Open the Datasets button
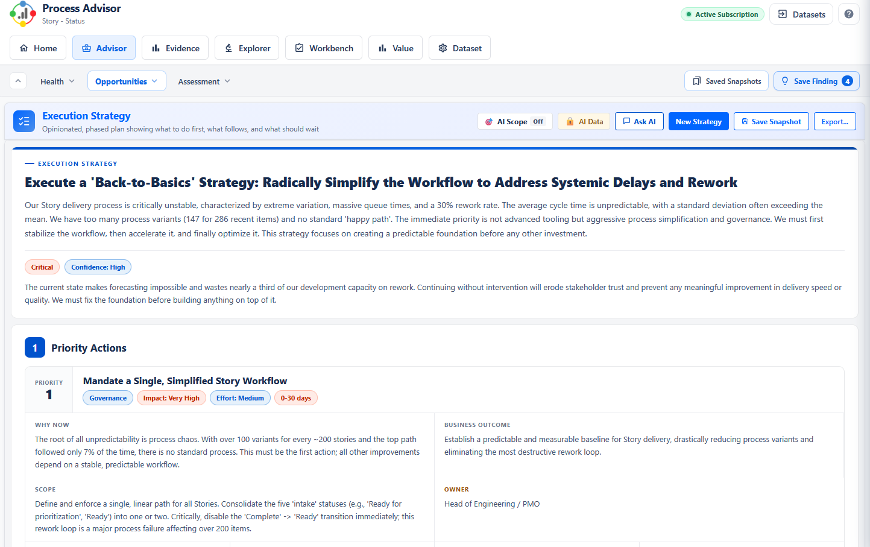Screen dimensions: 870x547 801,14
